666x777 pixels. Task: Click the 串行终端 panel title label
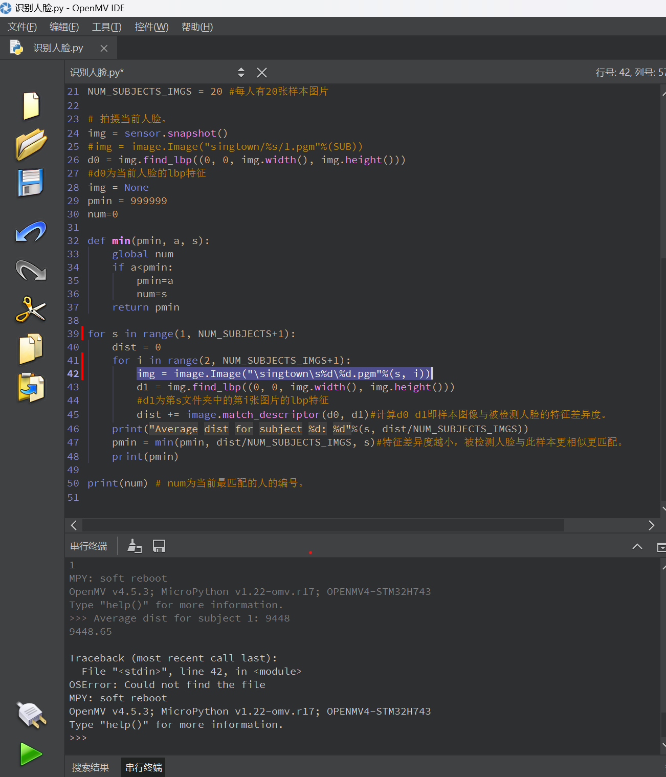[88, 546]
